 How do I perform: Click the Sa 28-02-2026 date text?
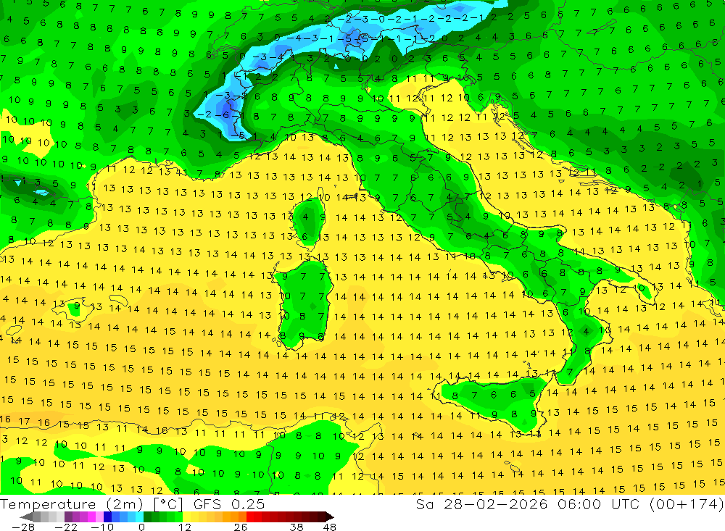pos(481,503)
